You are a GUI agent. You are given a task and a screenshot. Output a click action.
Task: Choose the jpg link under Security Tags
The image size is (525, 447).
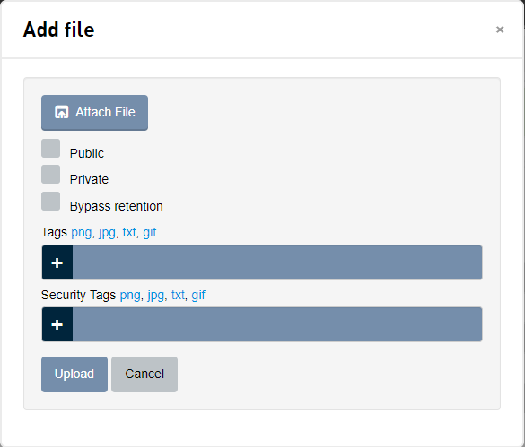(x=155, y=296)
